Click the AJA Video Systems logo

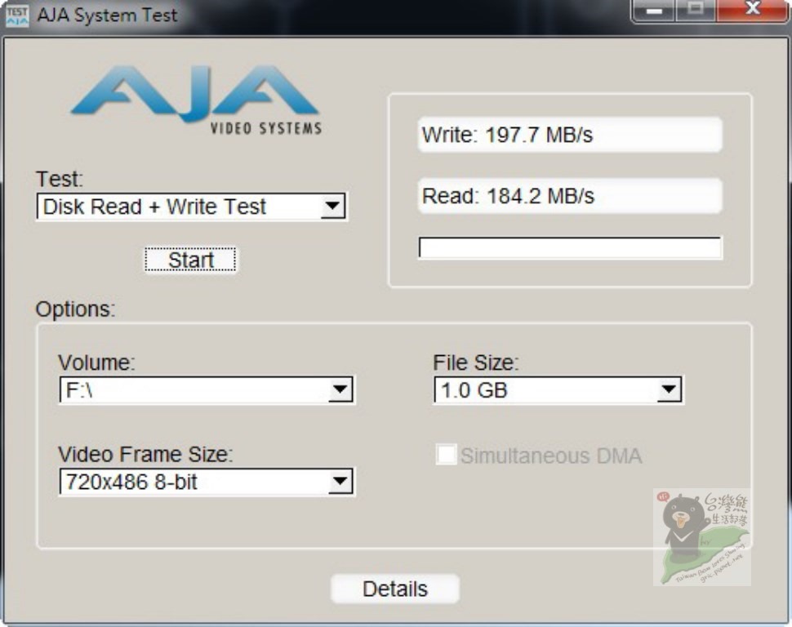(x=197, y=100)
